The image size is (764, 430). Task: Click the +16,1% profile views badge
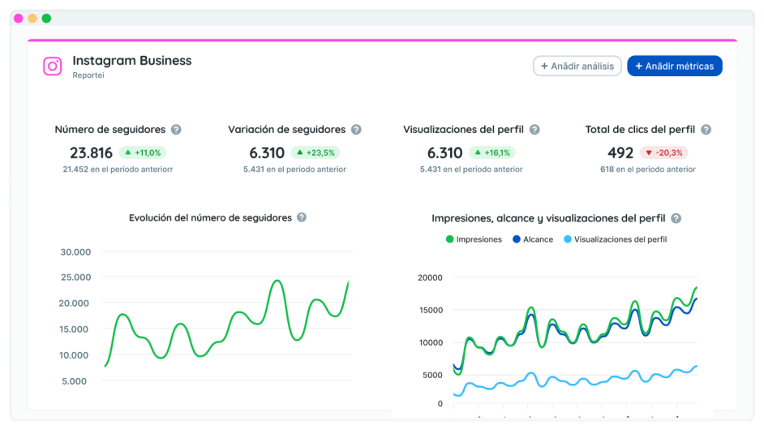(x=491, y=153)
